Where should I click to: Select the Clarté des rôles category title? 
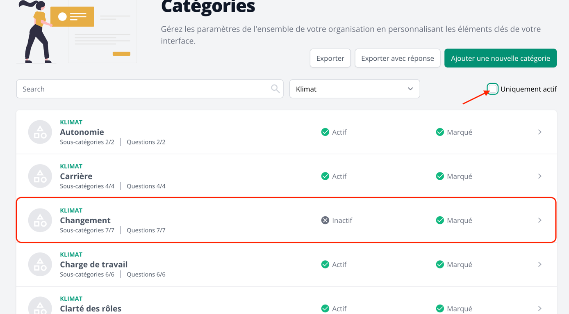91,309
